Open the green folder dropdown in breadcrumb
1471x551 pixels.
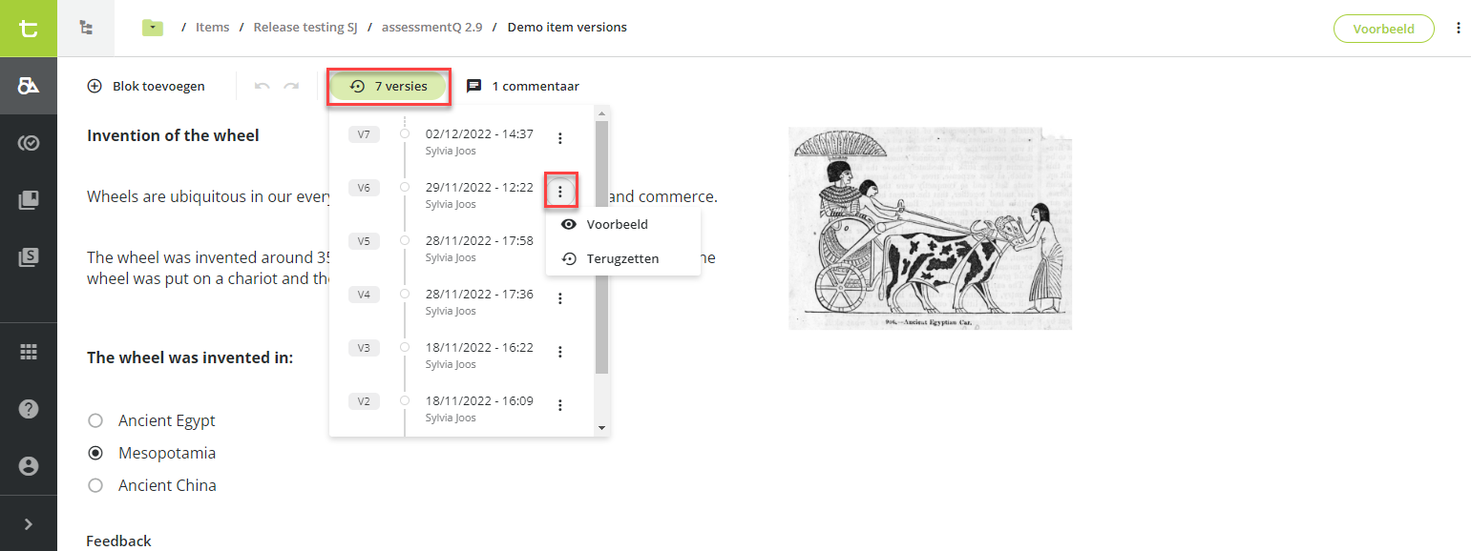click(x=153, y=28)
